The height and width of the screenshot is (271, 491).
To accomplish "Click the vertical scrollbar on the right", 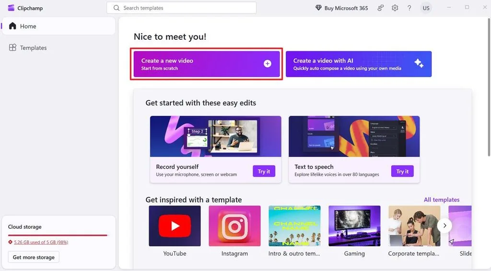I will (489, 88).
